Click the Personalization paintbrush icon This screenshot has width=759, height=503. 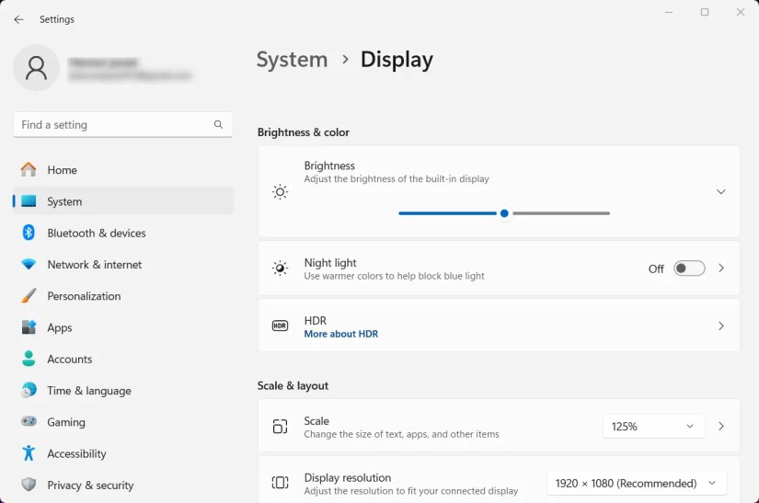29,296
